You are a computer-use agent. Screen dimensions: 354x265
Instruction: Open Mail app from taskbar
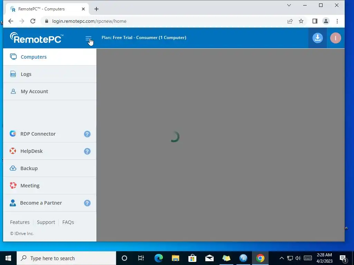[x=209, y=258]
